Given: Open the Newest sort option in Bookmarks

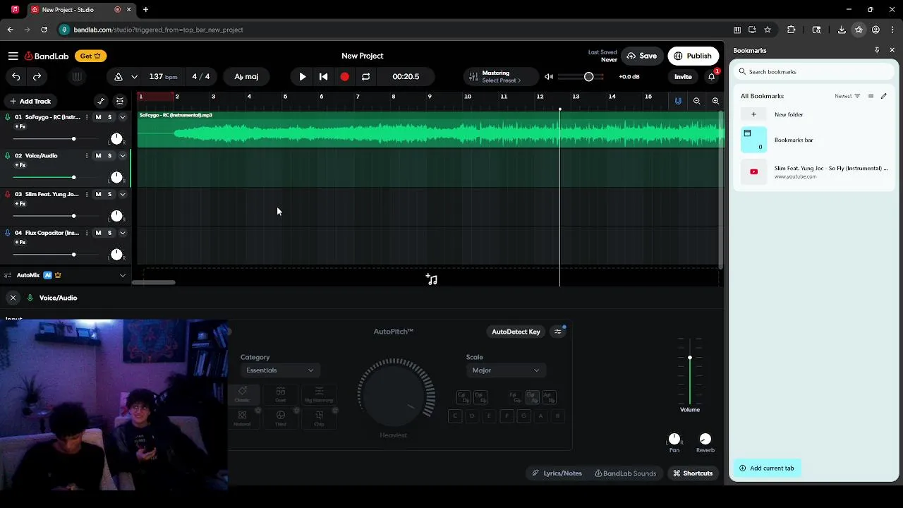Looking at the screenshot, I should pyautogui.click(x=847, y=96).
